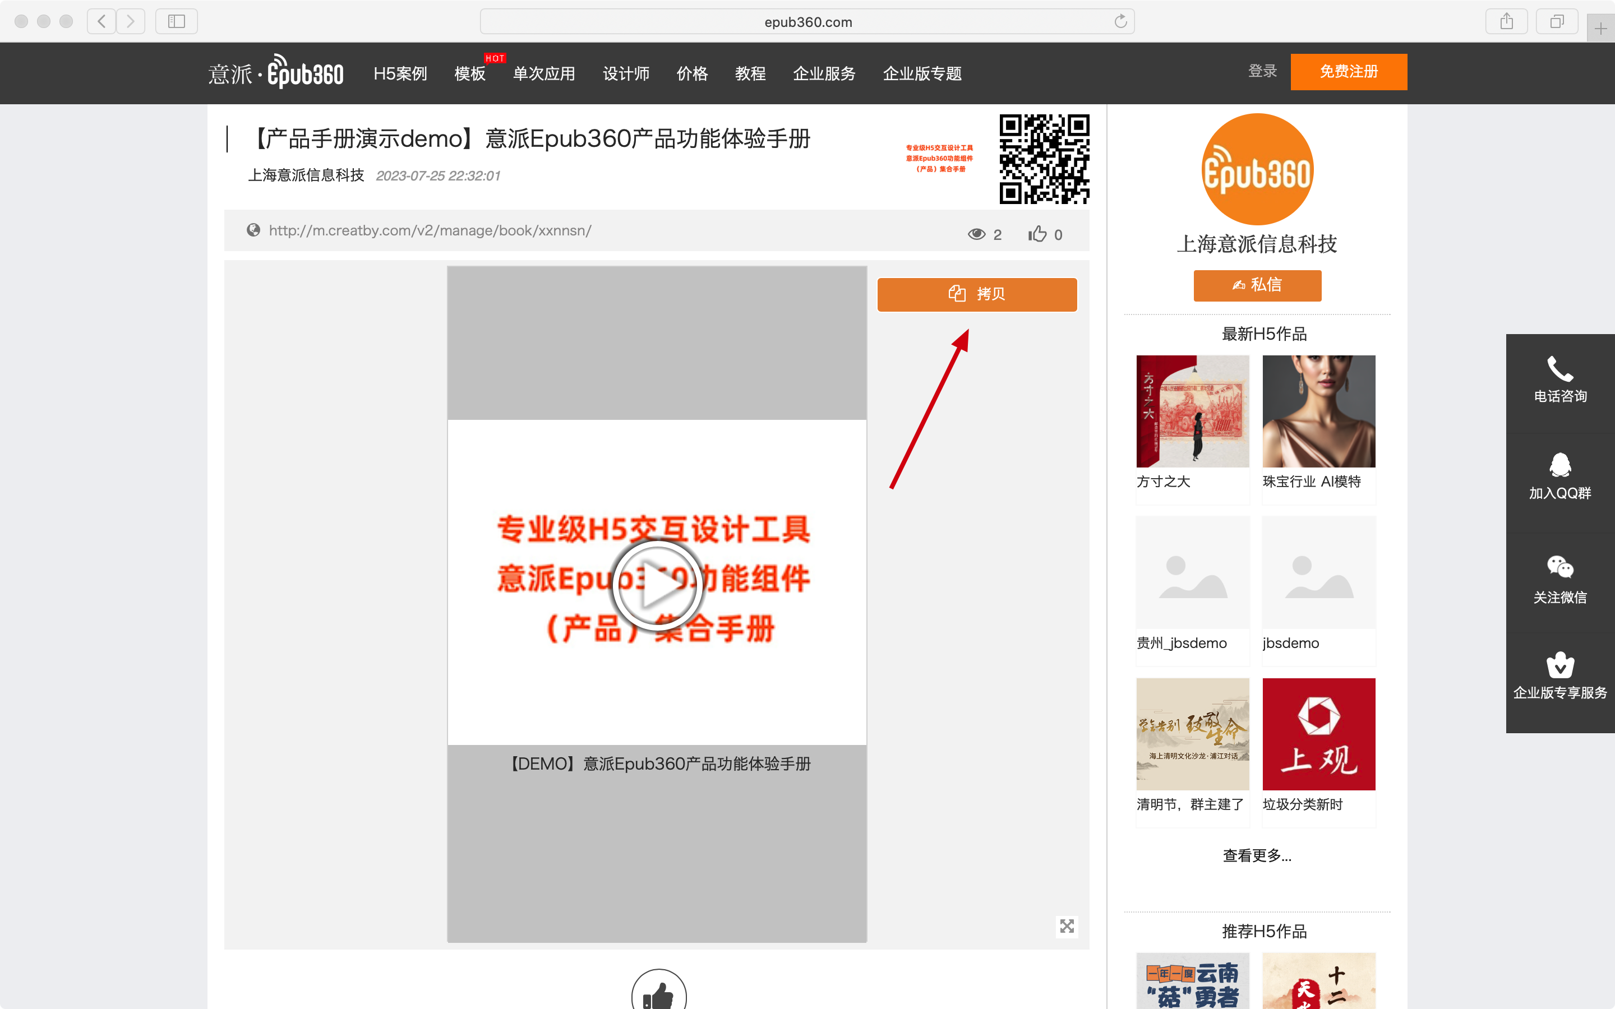This screenshot has height=1009, width=1615.
Task: Click the orange 拷贝 copy button
Action: tap(977, 294)
